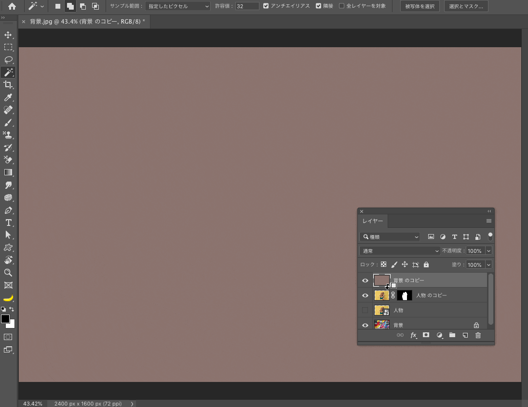
Task: Delete the selected layer with the trash icon
Action: click(x=478, y=335)
